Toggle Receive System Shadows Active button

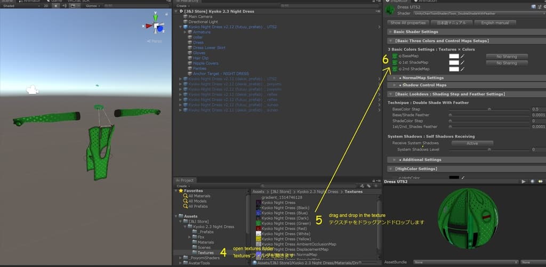pos(472,143)
